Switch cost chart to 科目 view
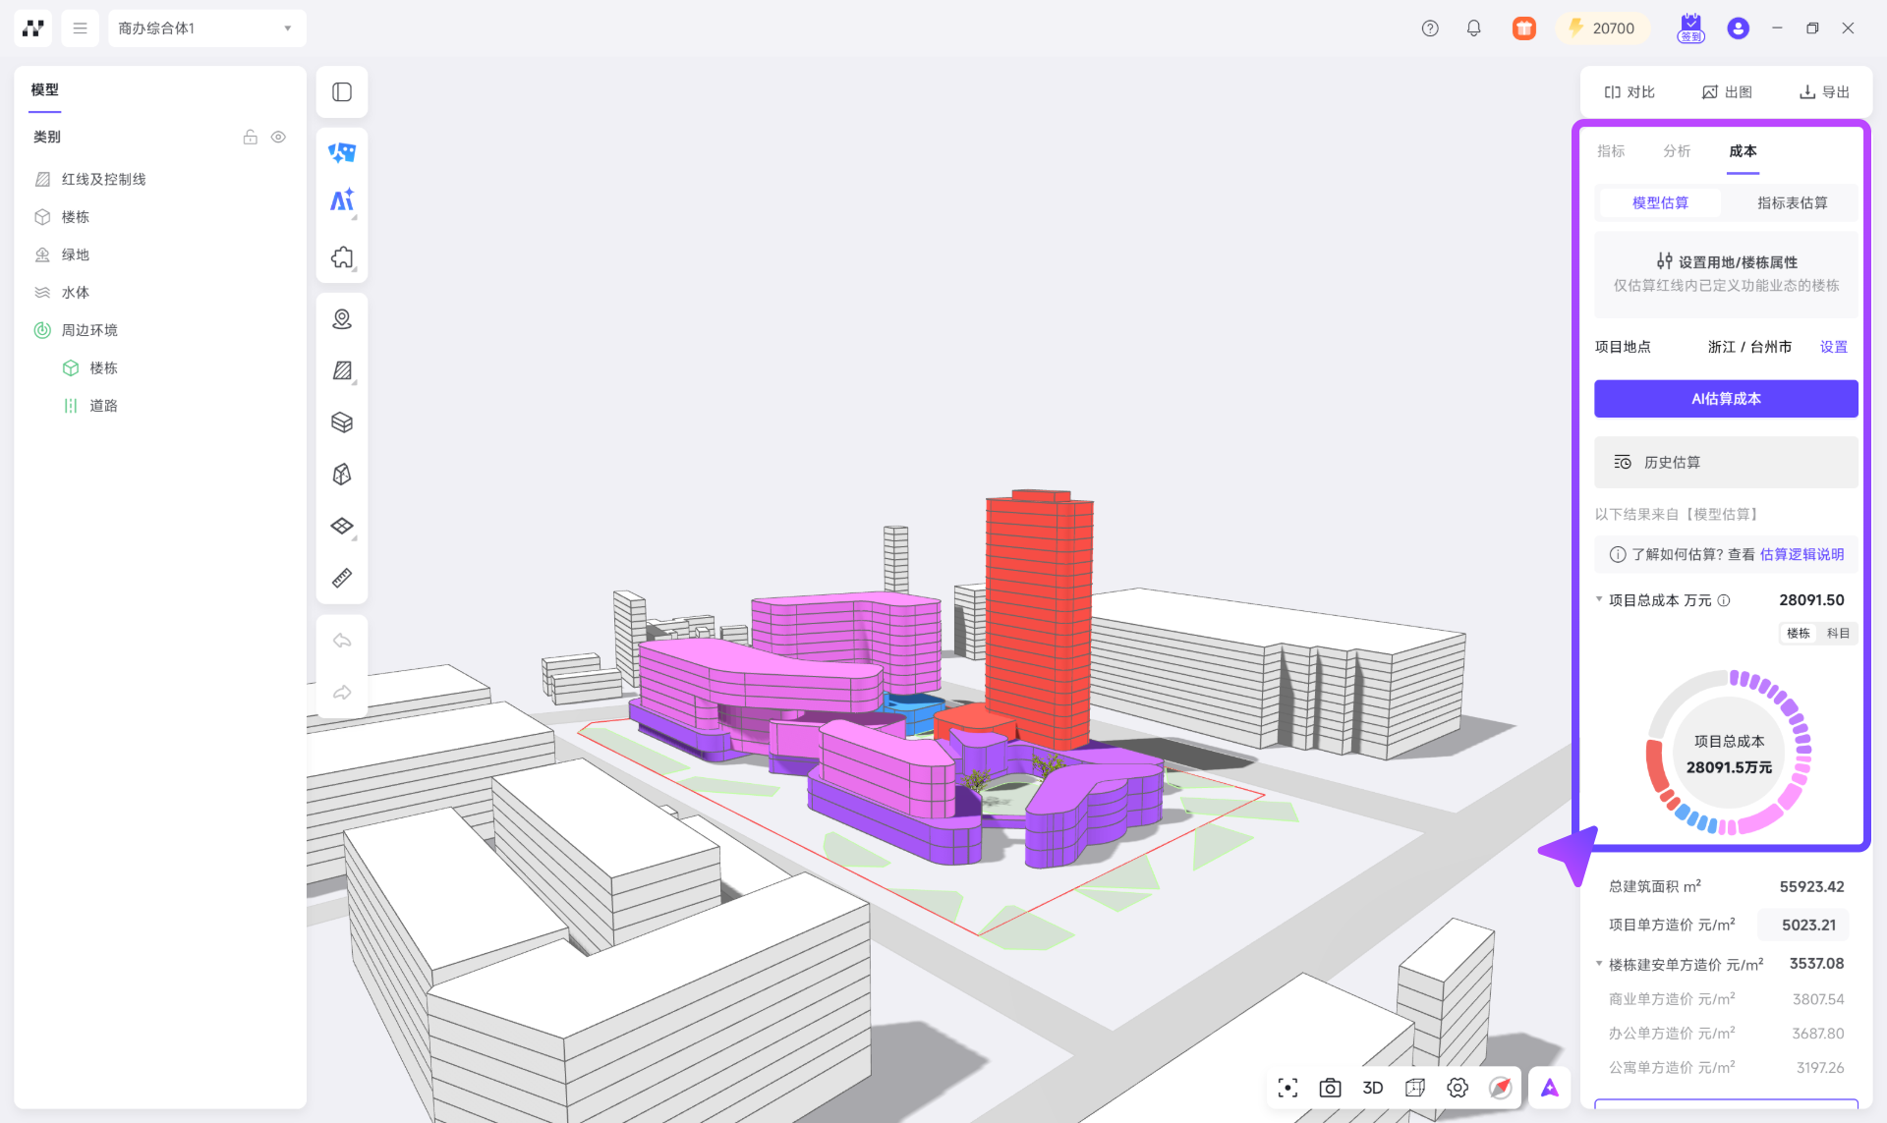Viewport: 1887px width, 1123px height. click(x=1838, y=634)
